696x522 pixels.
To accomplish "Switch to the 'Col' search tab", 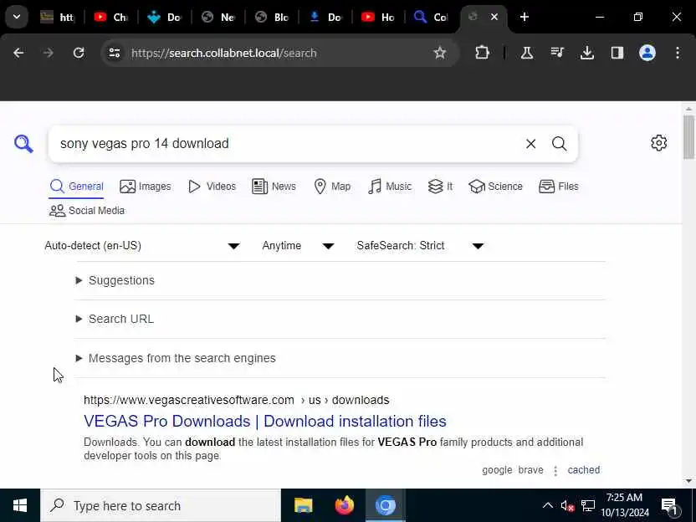I will click(x=431, y=17).
